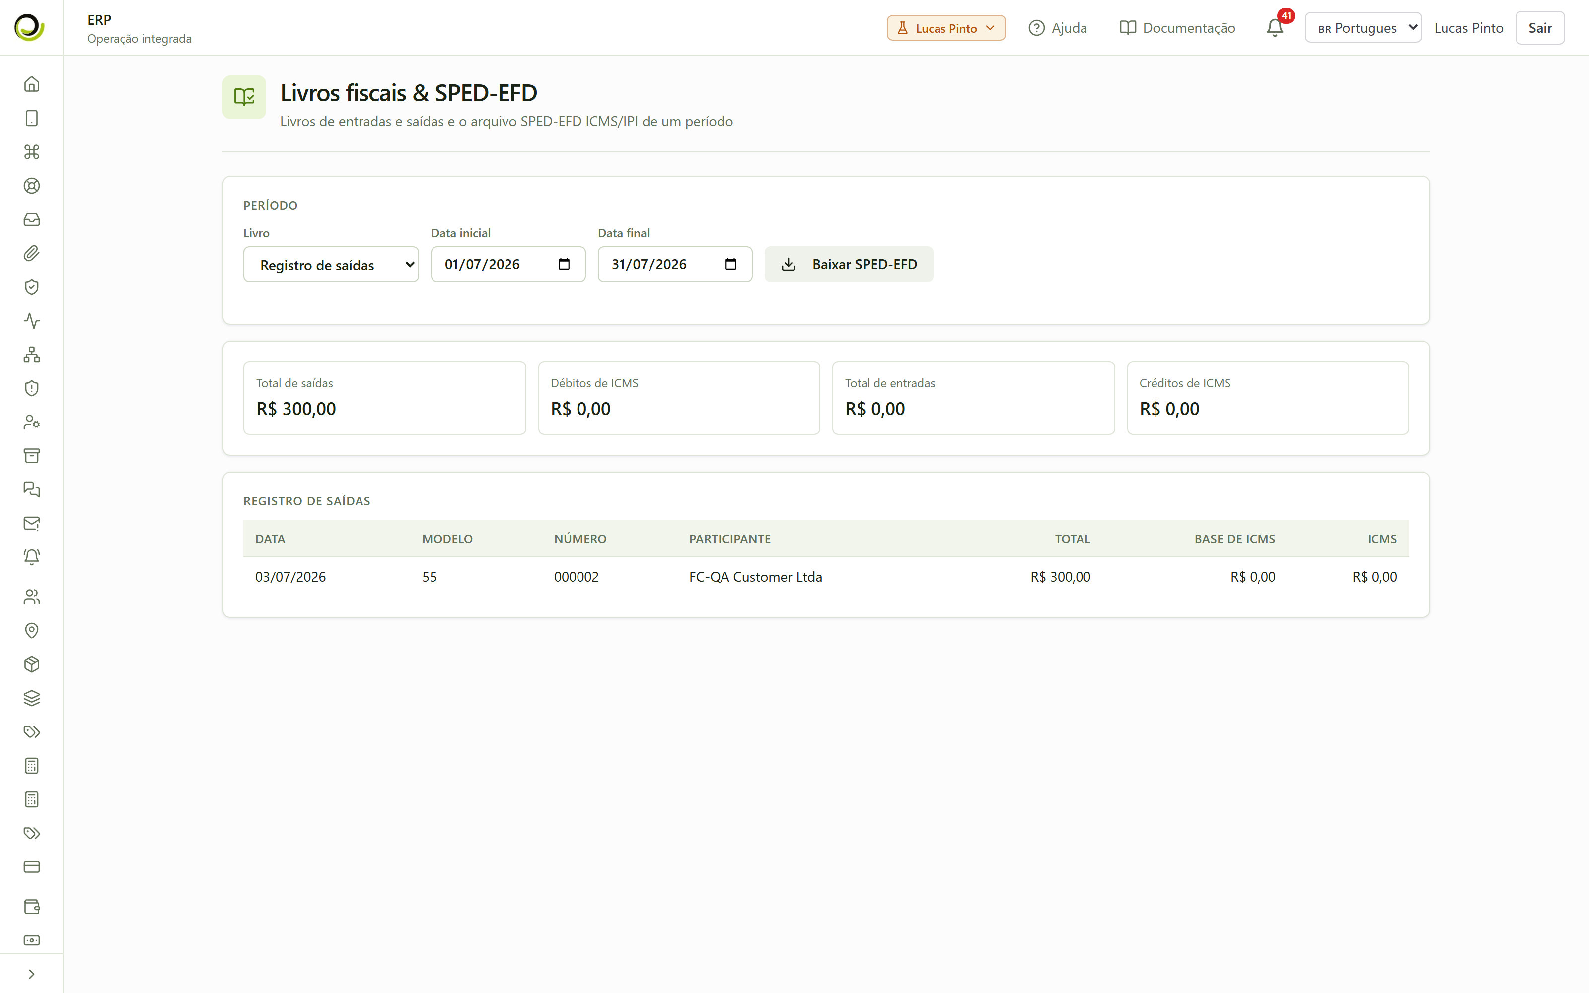Image resolution: width=1589 pixels, height=993 pixels.
Task: Click the network hierarchy icon
Action: point(31,355)
